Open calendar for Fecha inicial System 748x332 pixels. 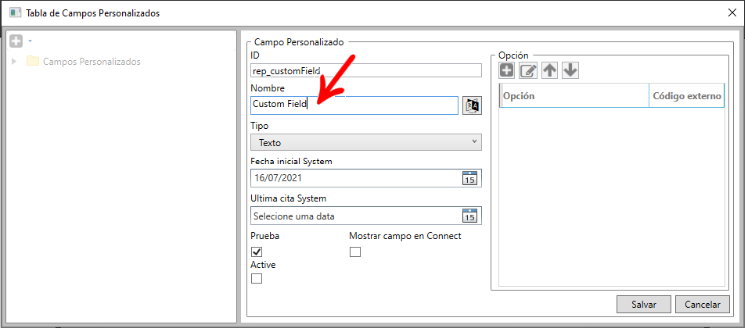pyautogui.click(x=469, y=178)
